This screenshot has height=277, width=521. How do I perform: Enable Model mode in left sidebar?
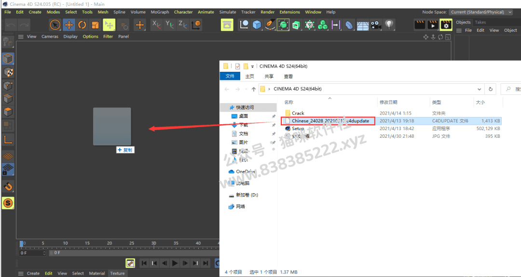pos(8,59)
